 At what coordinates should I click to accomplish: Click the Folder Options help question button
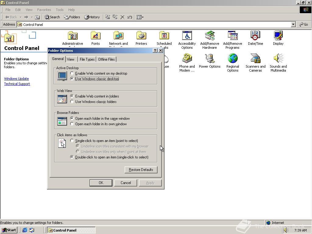[155, 51]
